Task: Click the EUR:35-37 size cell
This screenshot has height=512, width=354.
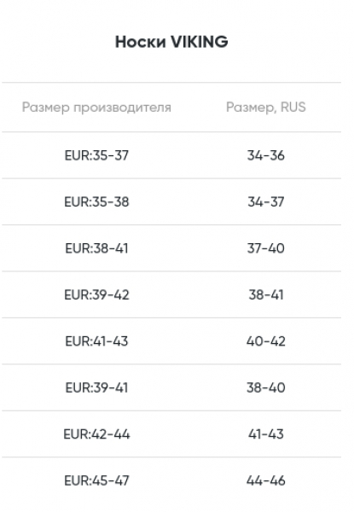Action: click(x=96, y=155)
